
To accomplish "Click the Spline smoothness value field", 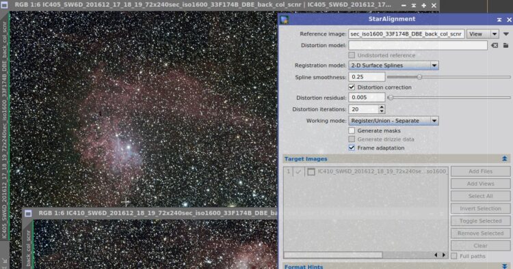I will coord(367,77).
